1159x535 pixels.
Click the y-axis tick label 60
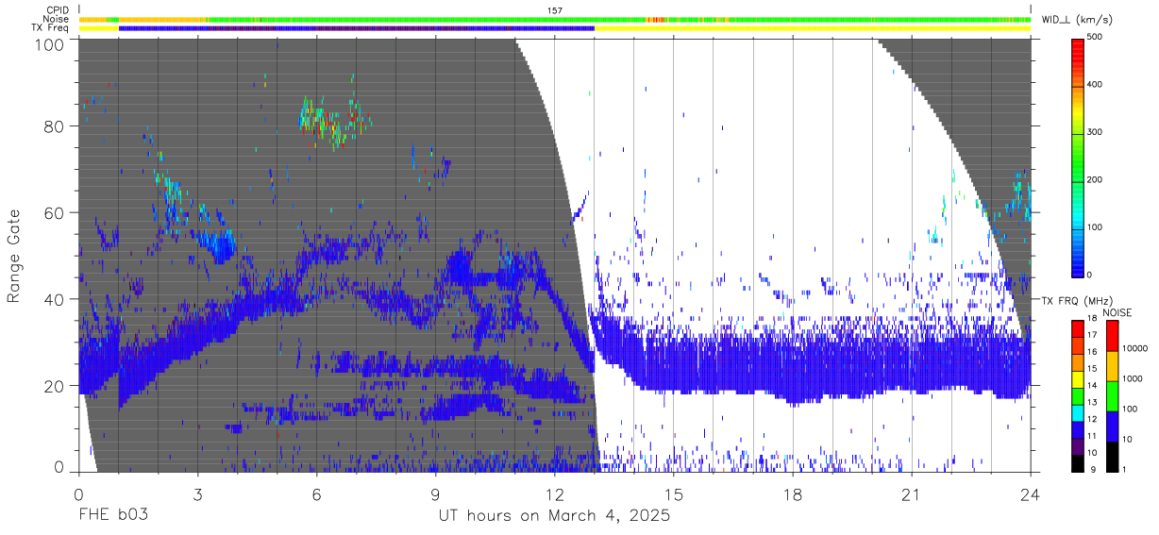point(55,213)
